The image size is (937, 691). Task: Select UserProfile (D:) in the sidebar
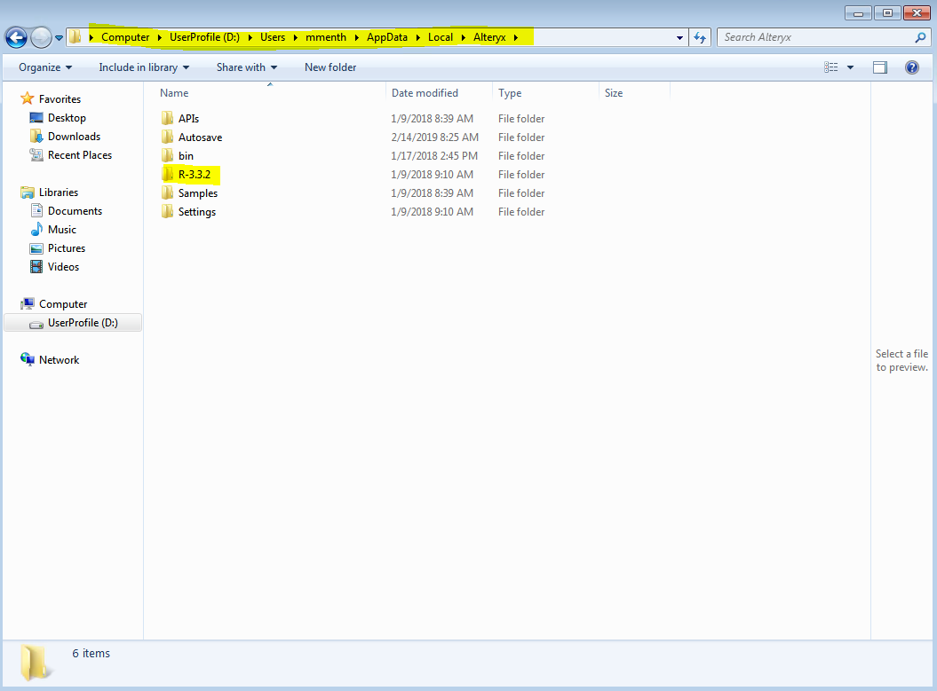point(82,322)
